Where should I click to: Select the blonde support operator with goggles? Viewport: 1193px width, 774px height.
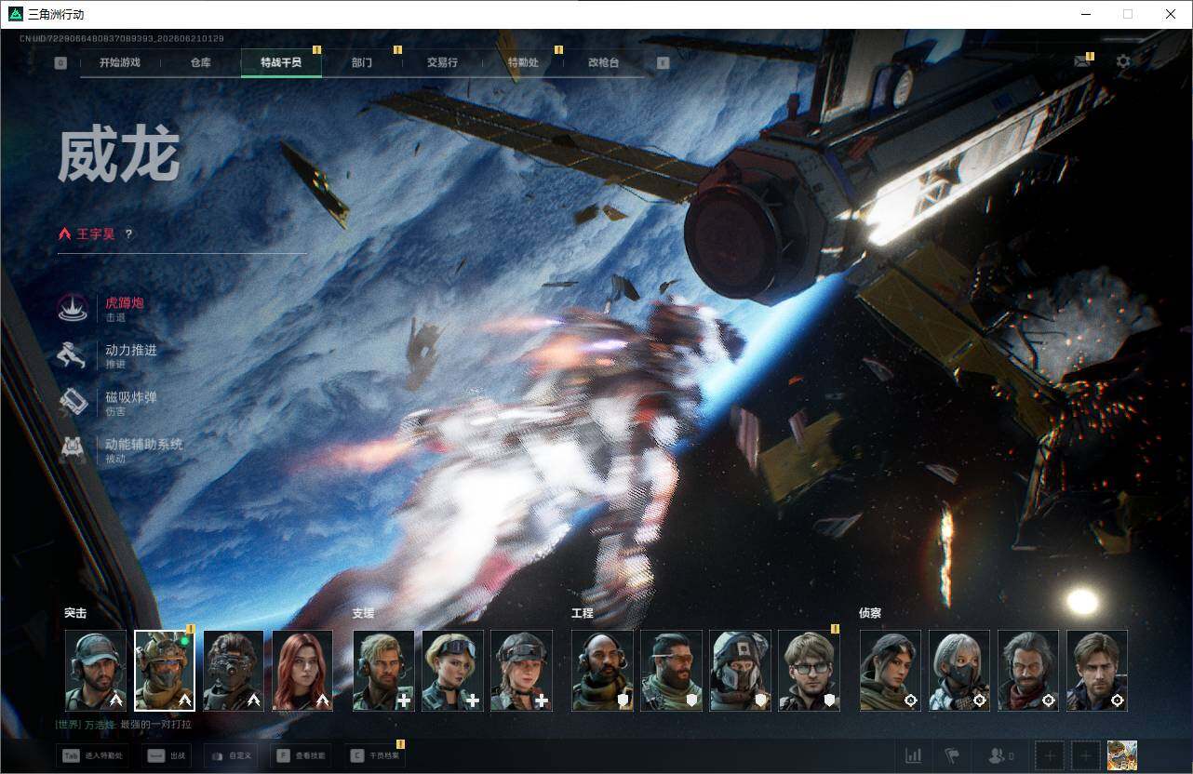coord(452,671)
